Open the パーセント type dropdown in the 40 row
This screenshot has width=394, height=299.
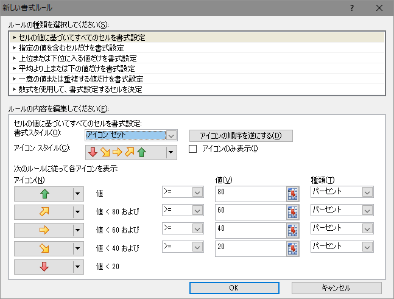click(x=367, y=228)
